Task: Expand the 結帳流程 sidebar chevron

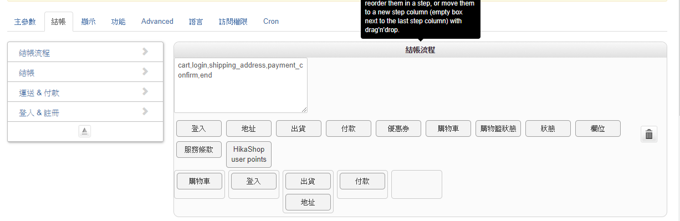Action: pos(145,52)
